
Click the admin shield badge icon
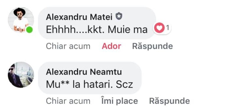point(119,16)
